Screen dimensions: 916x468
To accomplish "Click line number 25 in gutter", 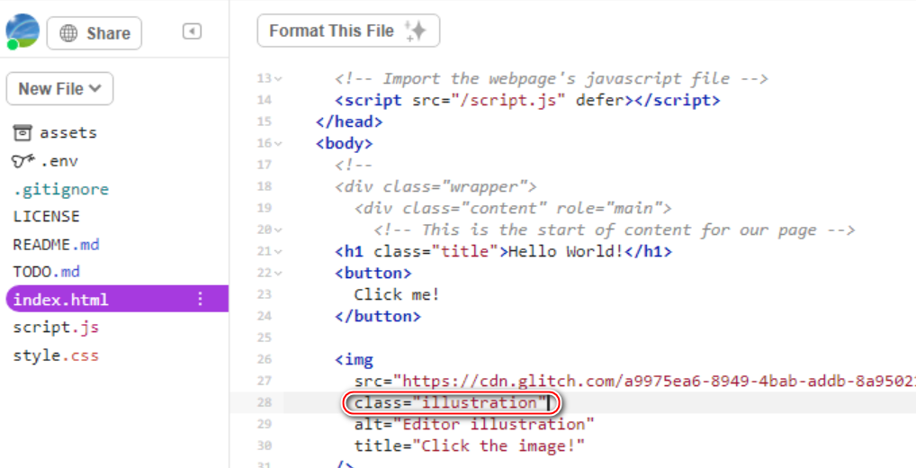I will pos(264,338).
